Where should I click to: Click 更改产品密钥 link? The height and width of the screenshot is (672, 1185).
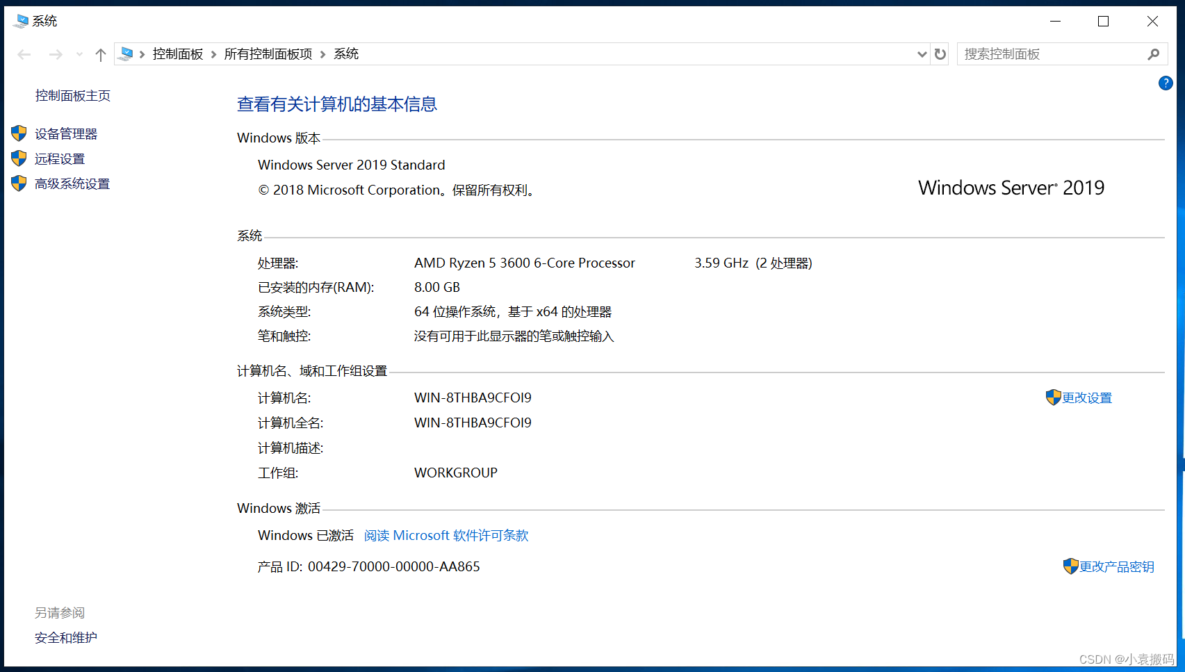(x=1117, y=567)
